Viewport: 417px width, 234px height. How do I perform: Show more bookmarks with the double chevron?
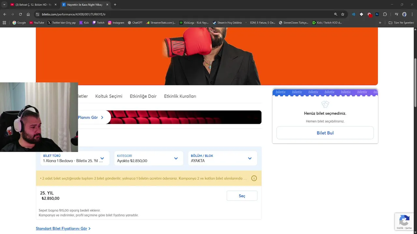point(380,23)
